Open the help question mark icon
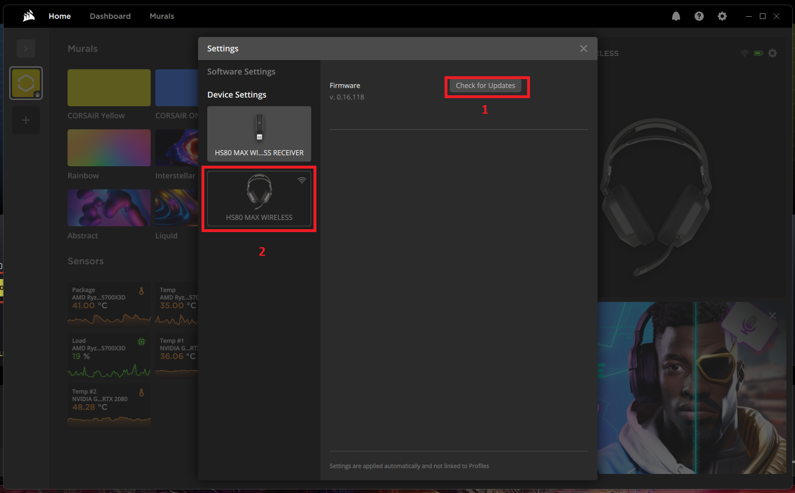The image size is (795, 493). click(x=699, y=16)
